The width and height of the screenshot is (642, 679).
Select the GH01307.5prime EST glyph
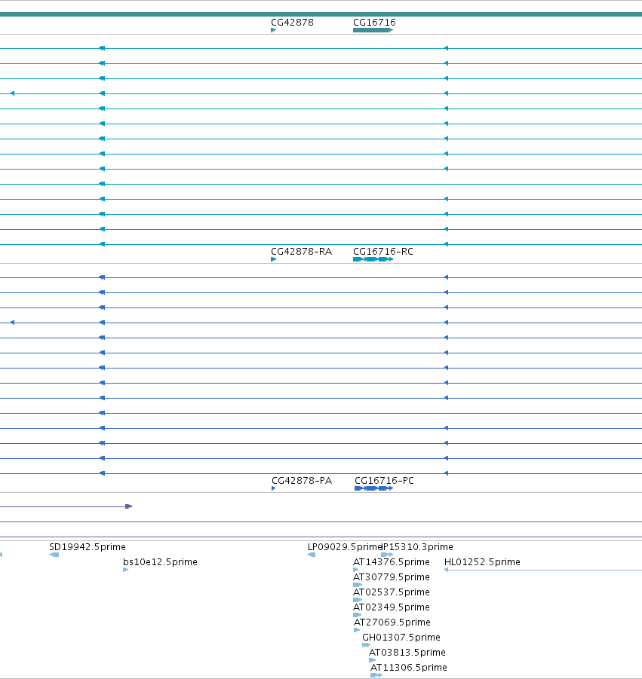(367, 645)
